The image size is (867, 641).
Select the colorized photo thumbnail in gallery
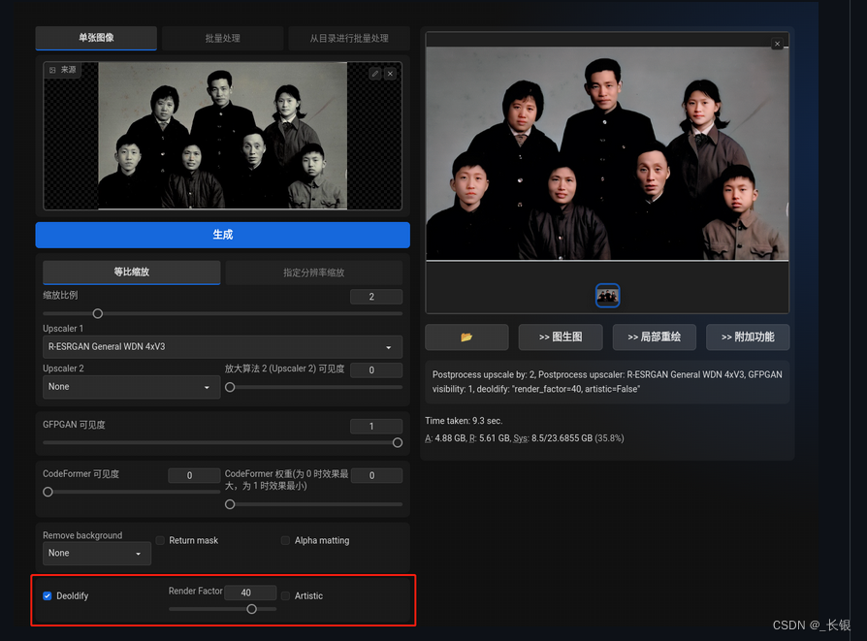pyautogui.click(x=607, y=295)
